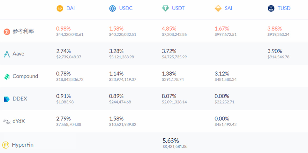This screenshot has width=308, height=153.
Task: Open the USDC column header link
Action: [x=126, y=8]
